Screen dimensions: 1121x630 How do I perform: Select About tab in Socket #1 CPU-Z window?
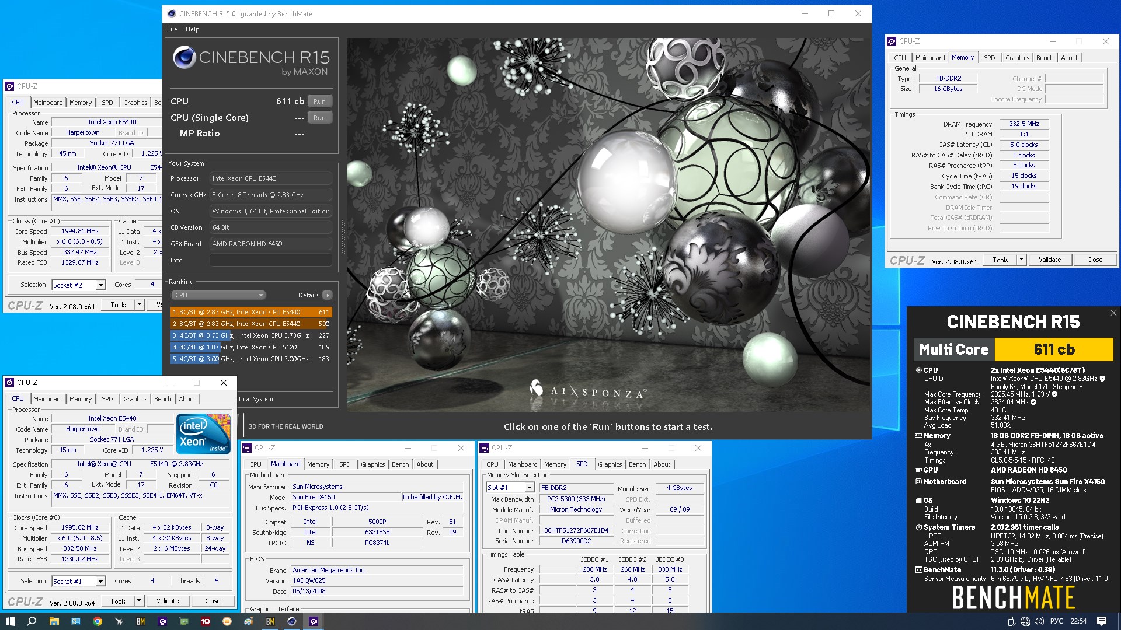[187, 399]
